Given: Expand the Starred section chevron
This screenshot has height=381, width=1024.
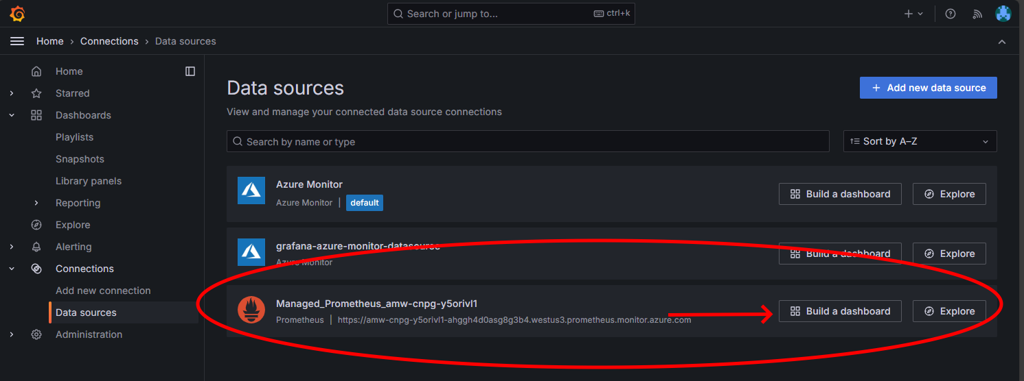Looking at the screenshot, I should pyautogui.click(x=12, y=93).
